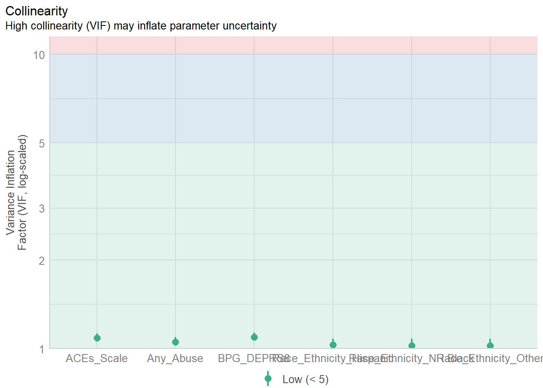The image size is (543, 388).
Task: Click the VIF subtitle text
Action: click(141, 26)
